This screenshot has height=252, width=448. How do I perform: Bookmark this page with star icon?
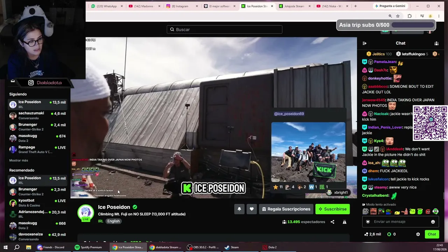tap(398, 16)
